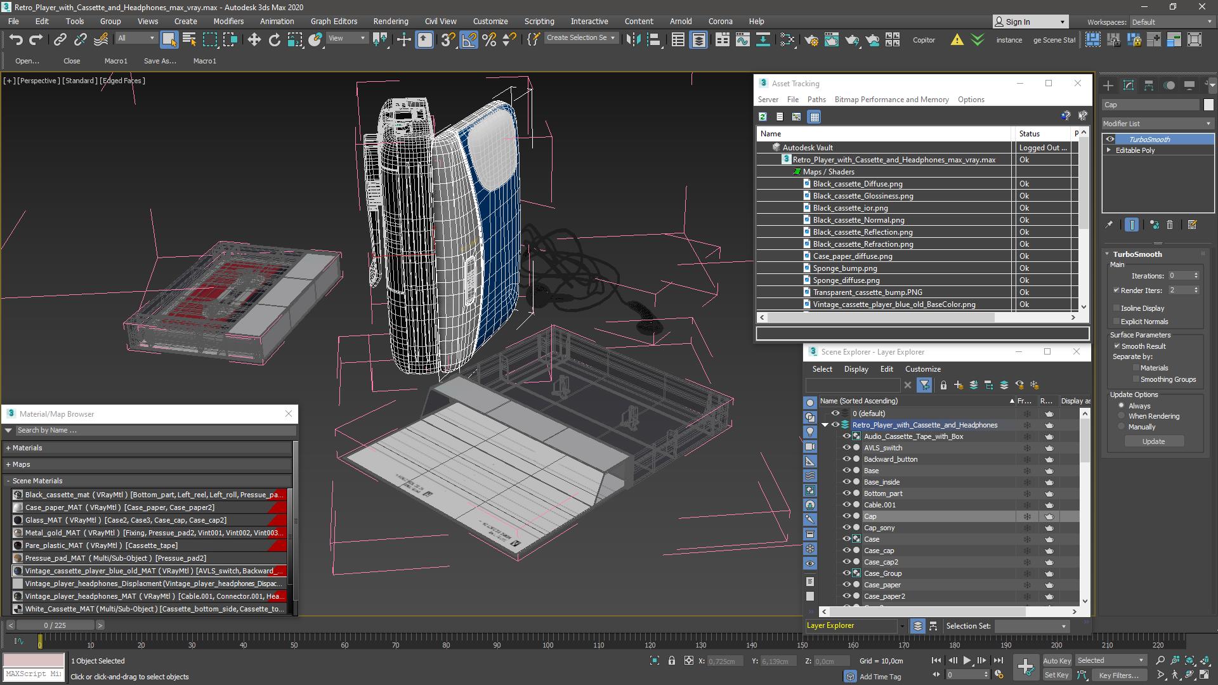Toggle the Angle Snap icon

tap(469, 39)
